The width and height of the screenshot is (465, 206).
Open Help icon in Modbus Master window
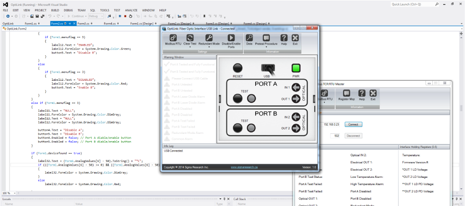pos(362,93)
